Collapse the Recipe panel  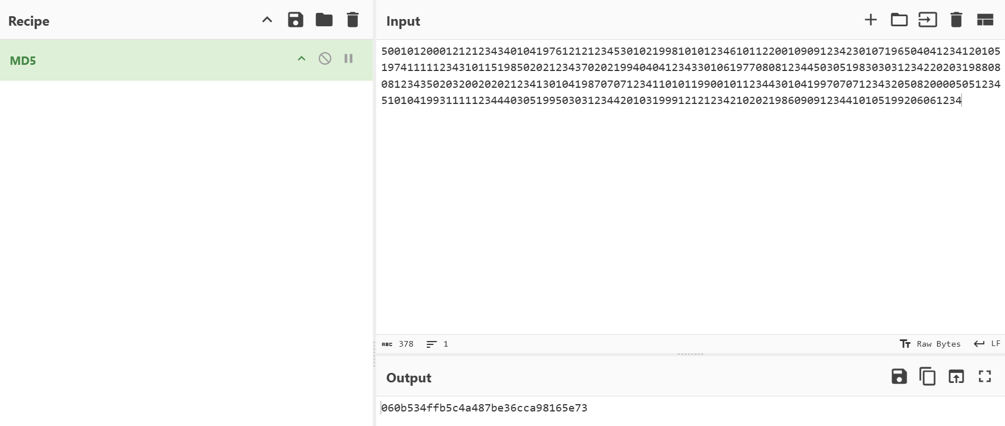(267, 20)
